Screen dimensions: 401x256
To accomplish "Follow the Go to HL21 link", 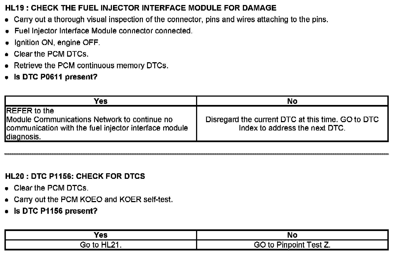I will (x=101, y=245).
